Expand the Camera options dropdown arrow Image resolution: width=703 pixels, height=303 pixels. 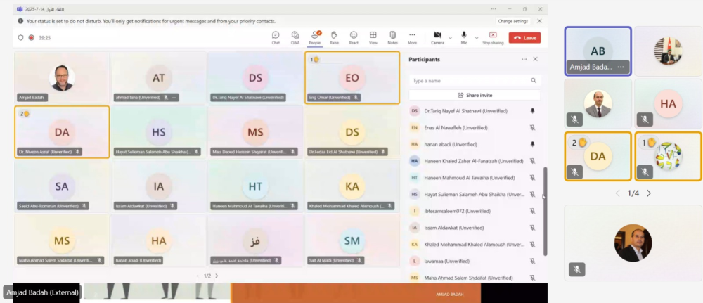(x=449, y=37)
